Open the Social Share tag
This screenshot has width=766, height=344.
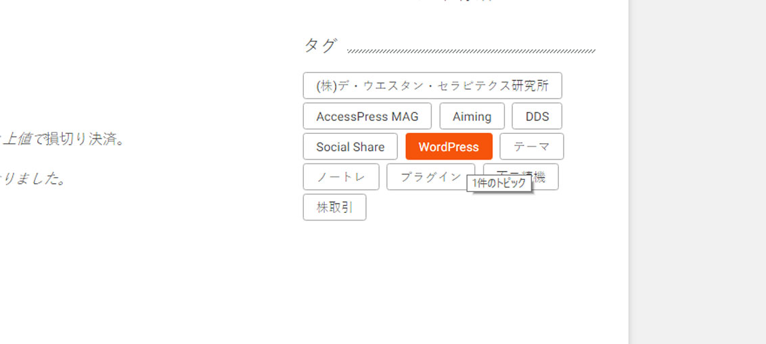pyautogui.click(x=351, y=147)
